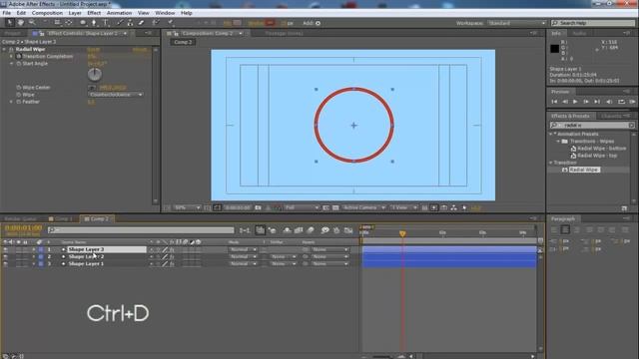639x359 pixels.
Task: Toggle the Preview loop option
Action: point(621,102)
